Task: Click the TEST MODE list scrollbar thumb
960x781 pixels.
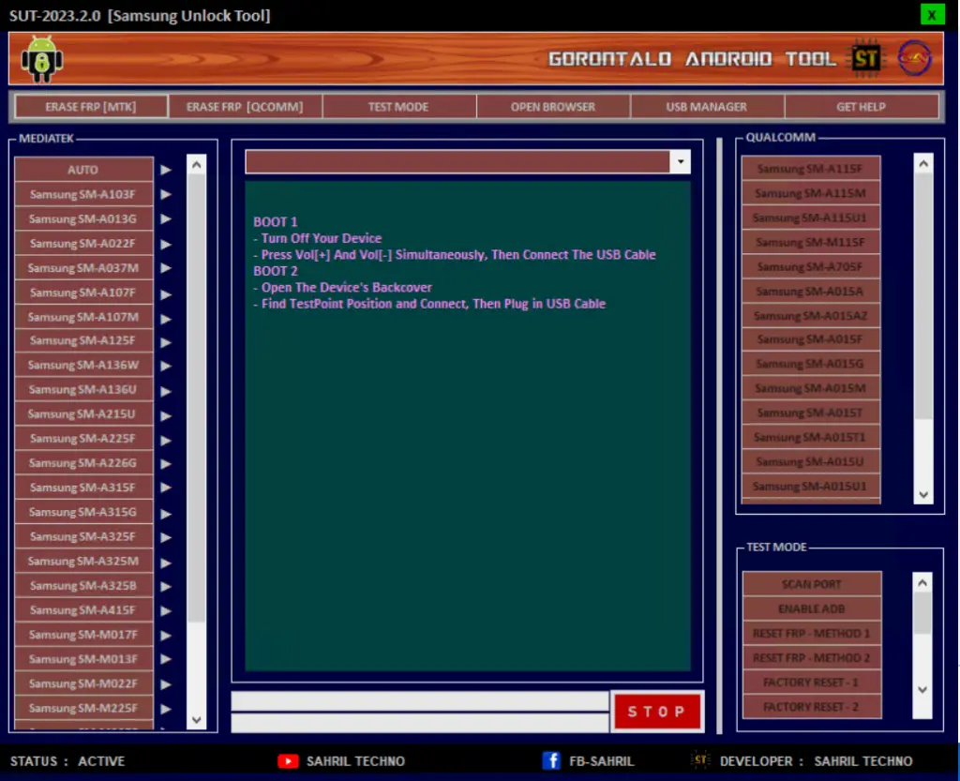Action: click(x=922, y=613)
